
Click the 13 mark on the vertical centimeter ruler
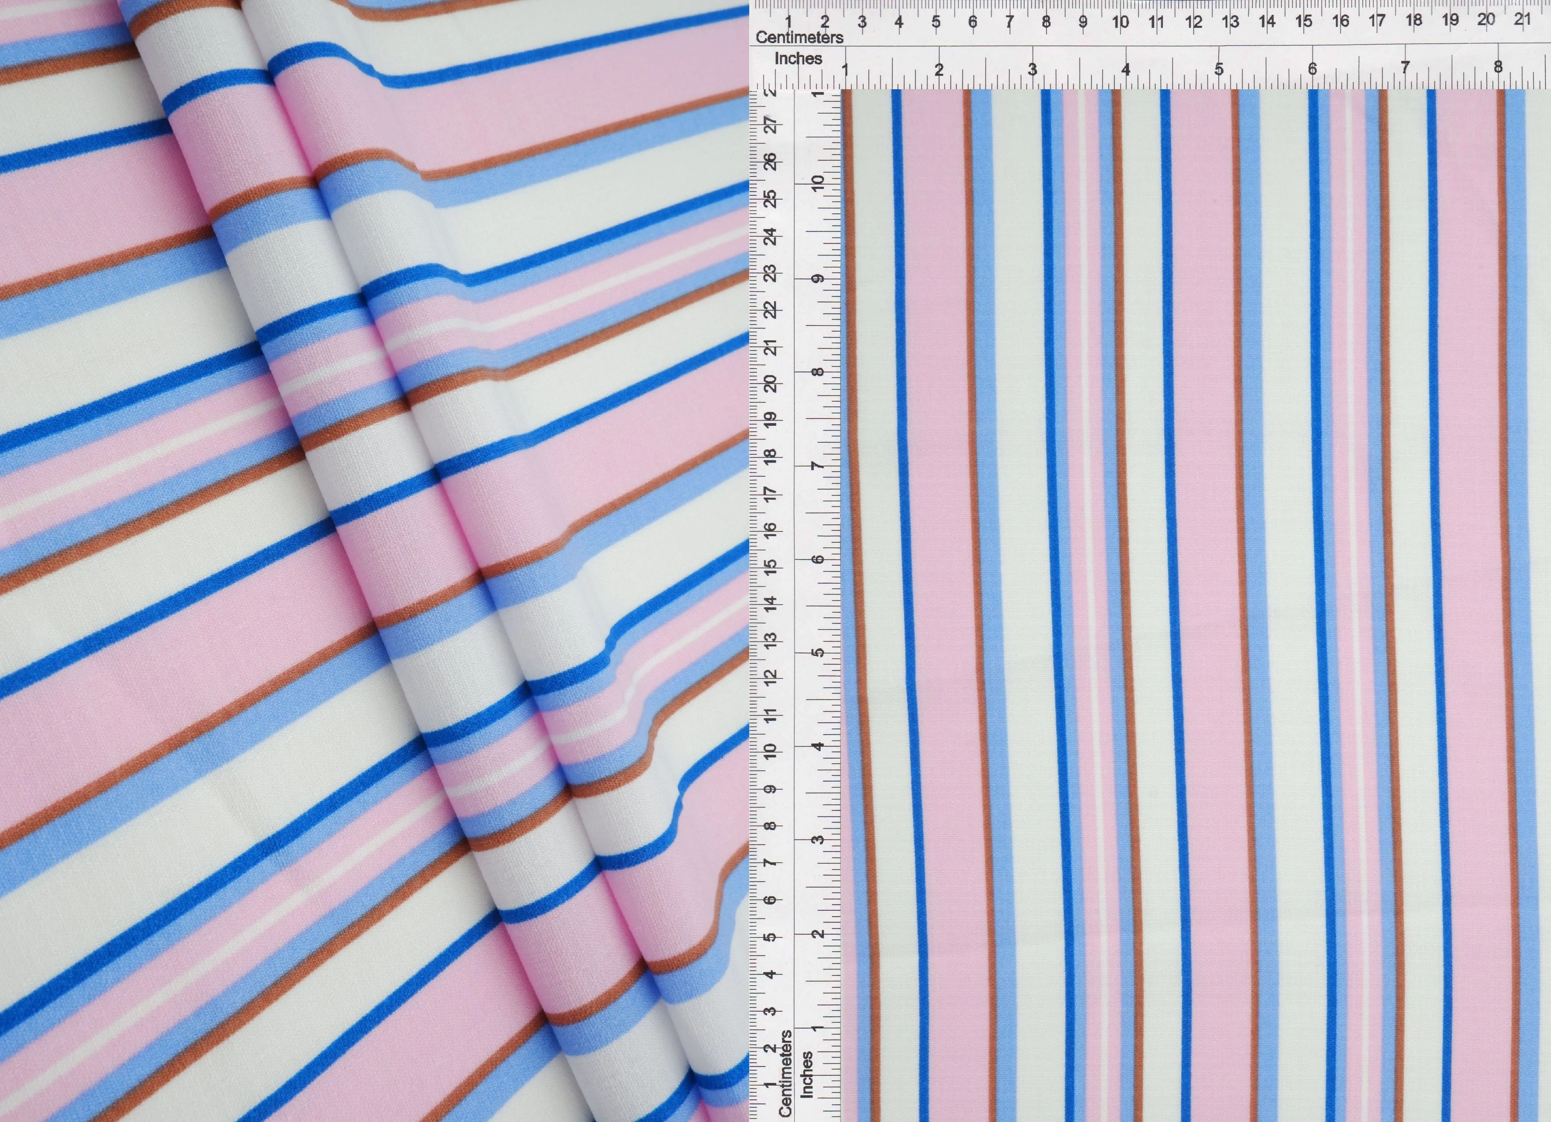771,641
